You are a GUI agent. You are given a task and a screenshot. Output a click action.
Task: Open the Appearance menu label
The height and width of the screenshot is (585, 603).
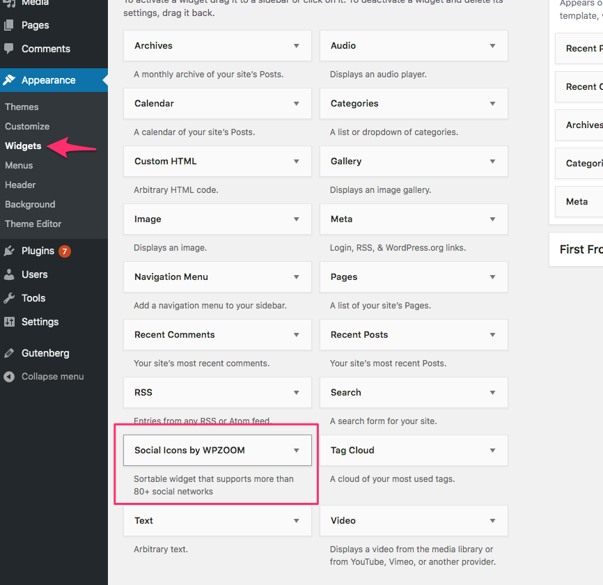pos(49,80)
